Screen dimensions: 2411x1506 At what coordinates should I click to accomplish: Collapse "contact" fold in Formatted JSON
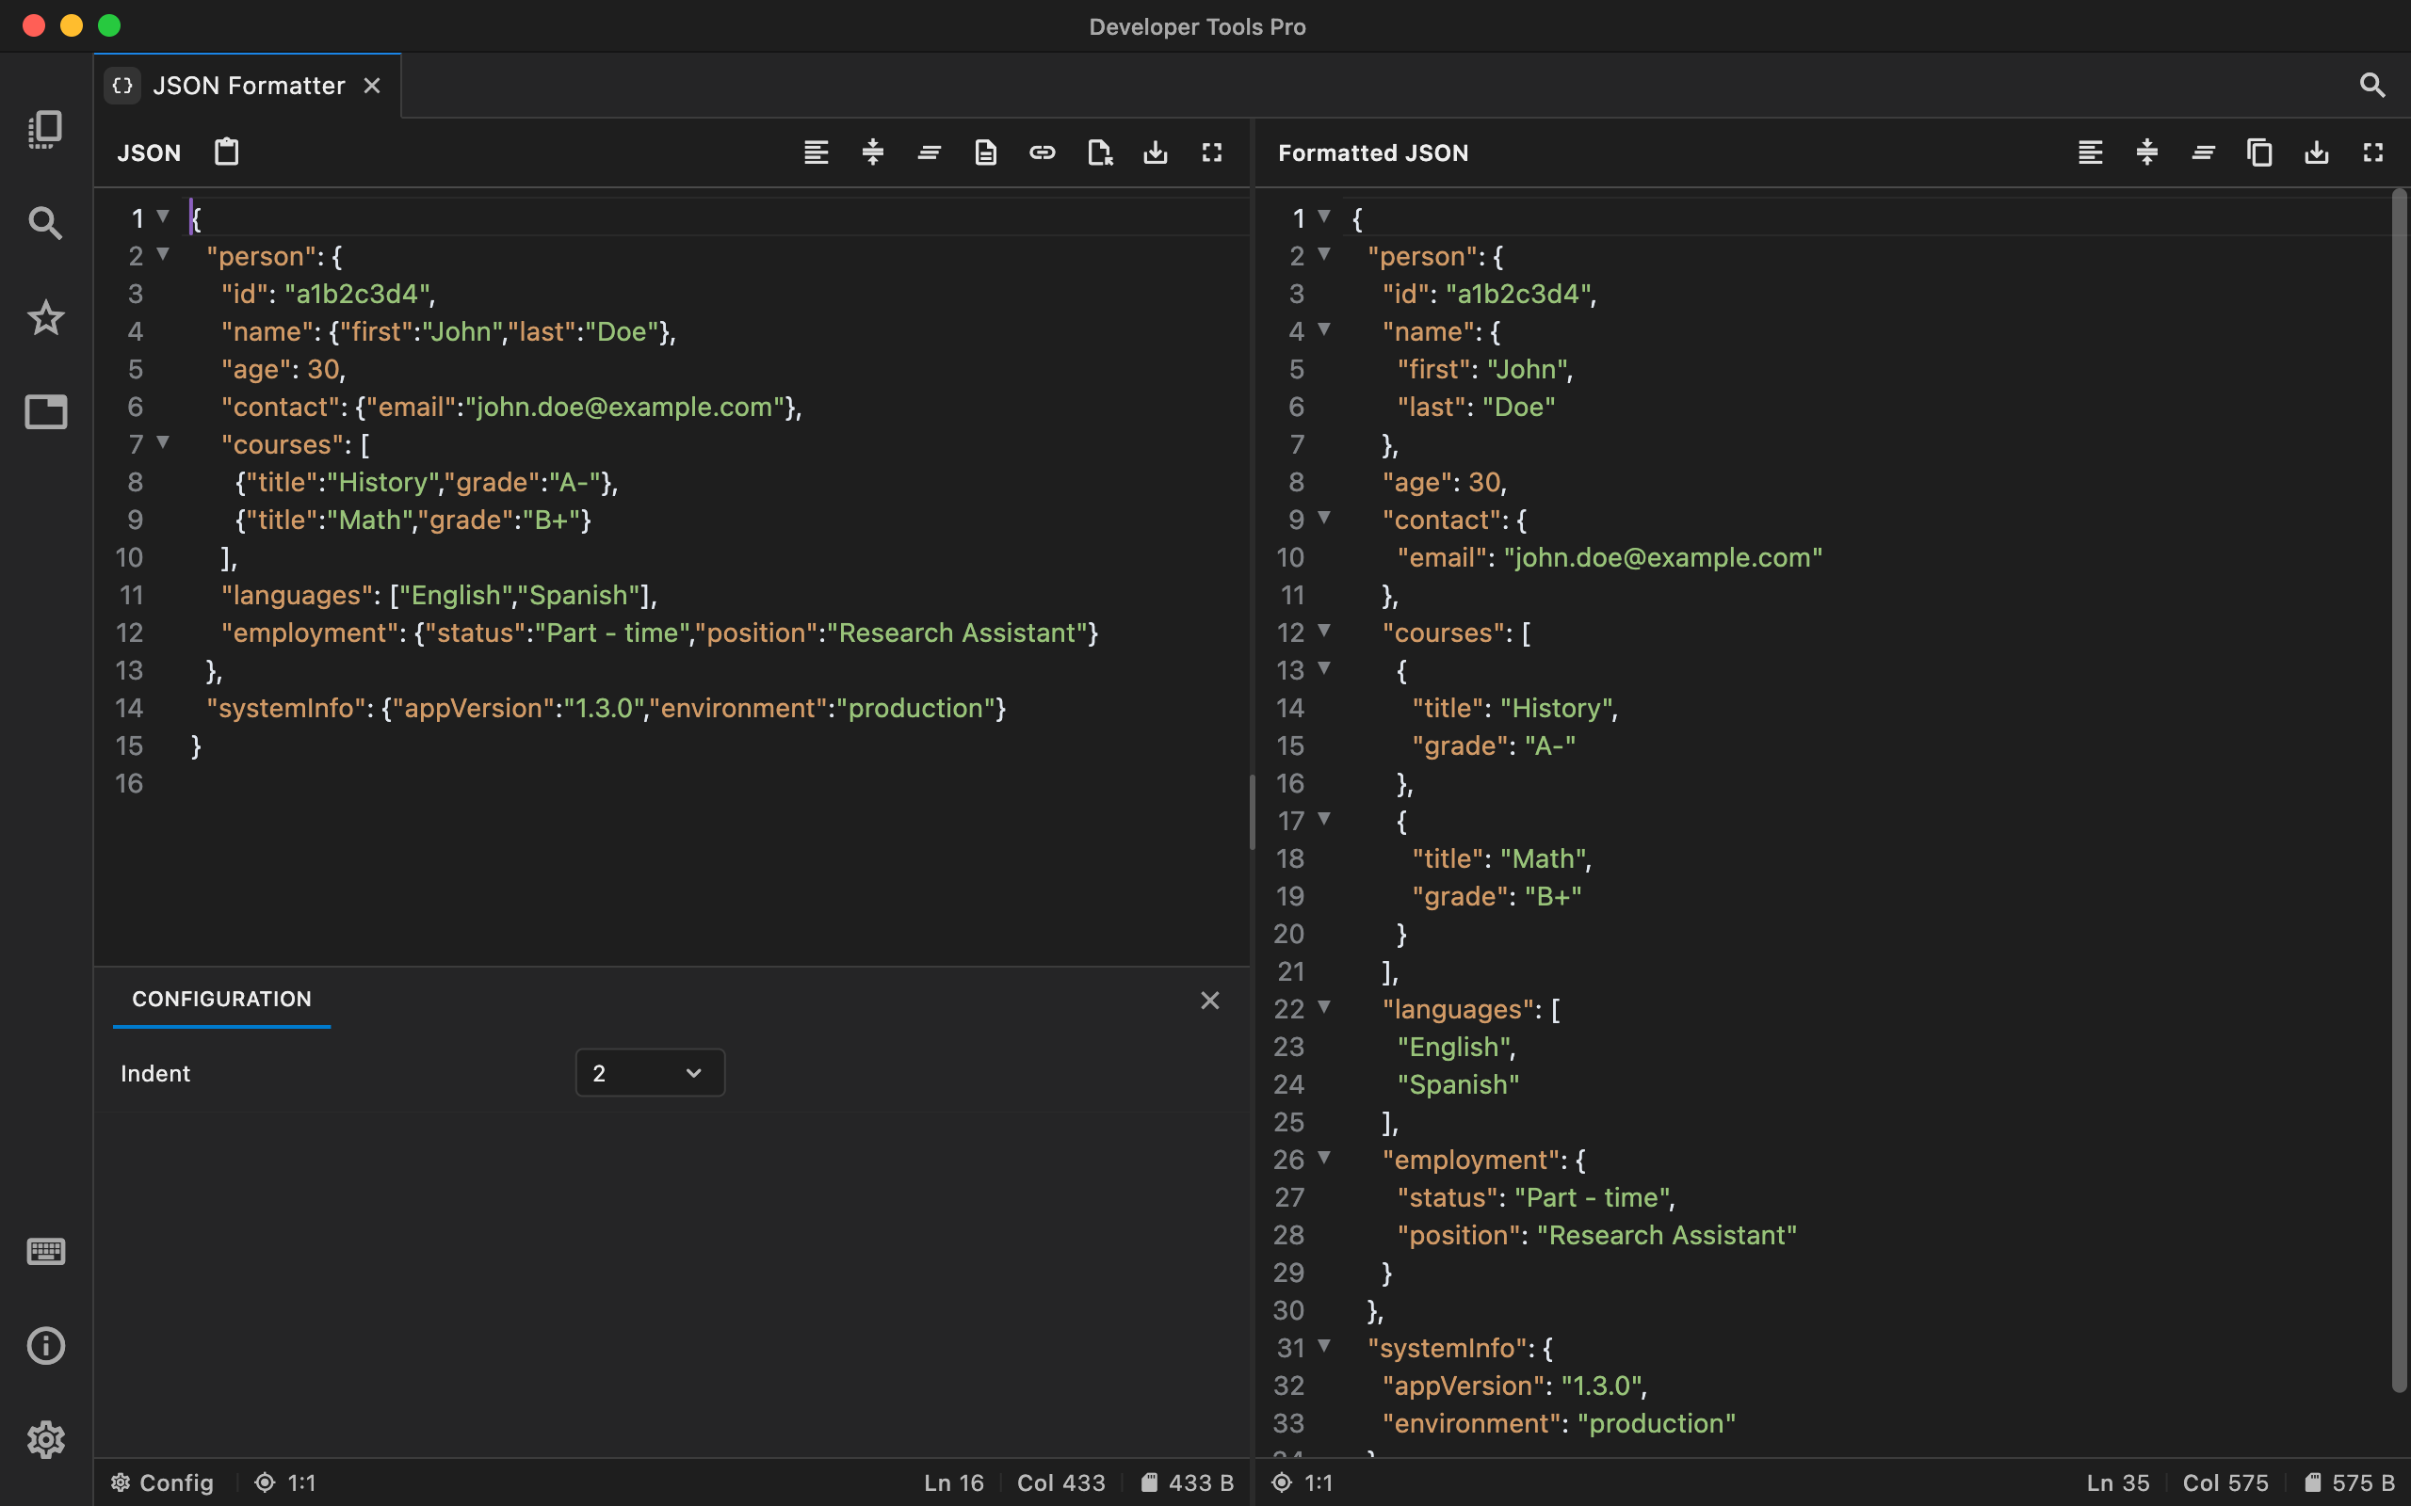[x=1324, y=517]
